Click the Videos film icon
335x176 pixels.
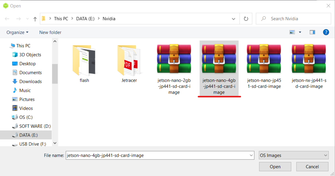pyautogui.click(x=15, y=108)
